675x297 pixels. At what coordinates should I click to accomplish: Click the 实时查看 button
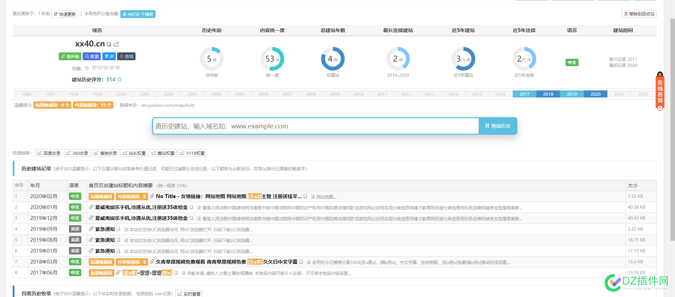189,293
